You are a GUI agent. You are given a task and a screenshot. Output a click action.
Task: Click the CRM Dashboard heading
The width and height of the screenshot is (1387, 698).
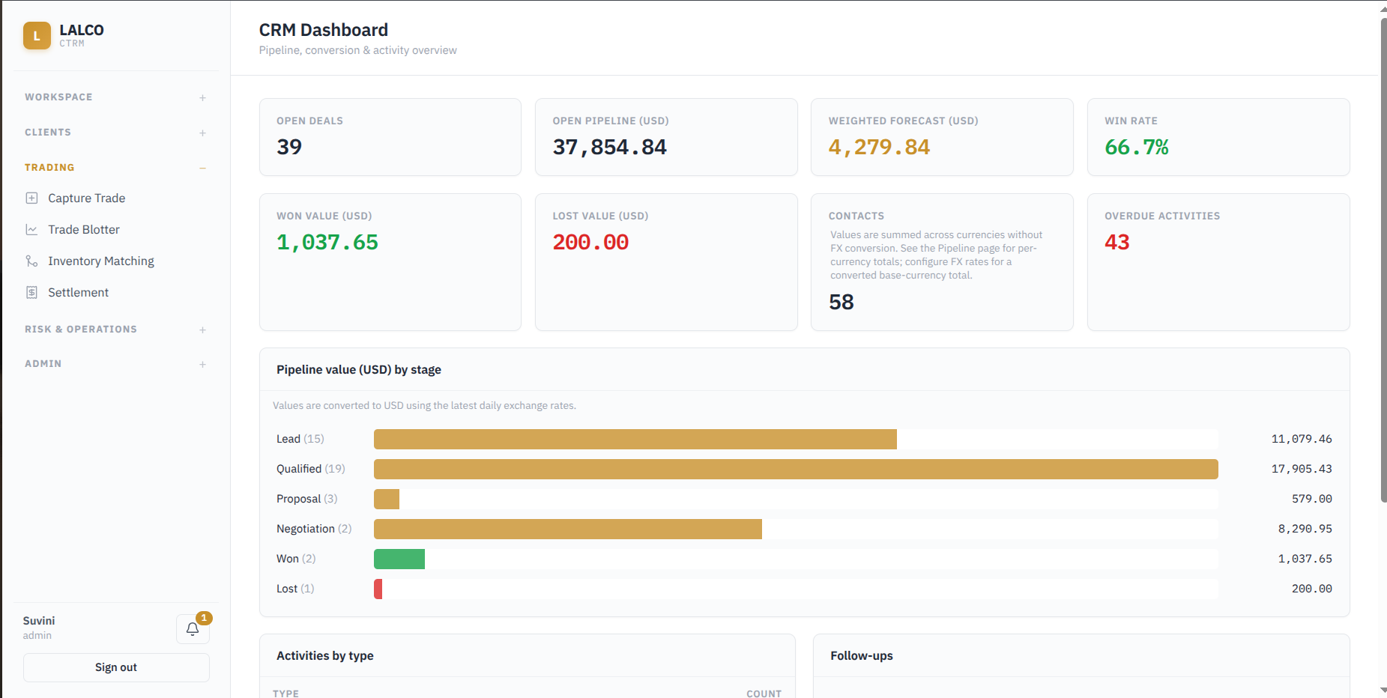[324, 30]
